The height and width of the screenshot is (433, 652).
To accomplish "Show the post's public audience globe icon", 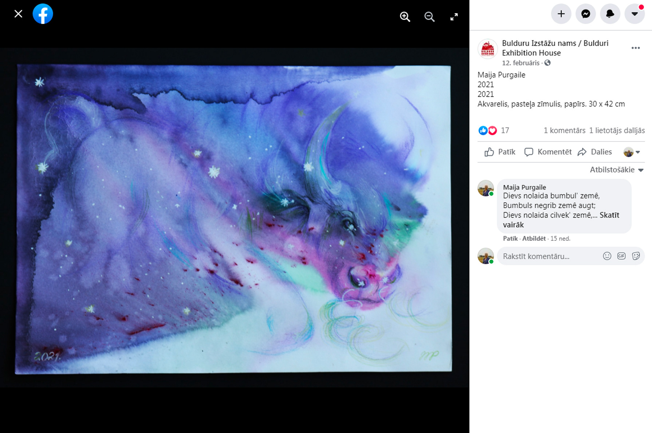I will click(547, 63).
